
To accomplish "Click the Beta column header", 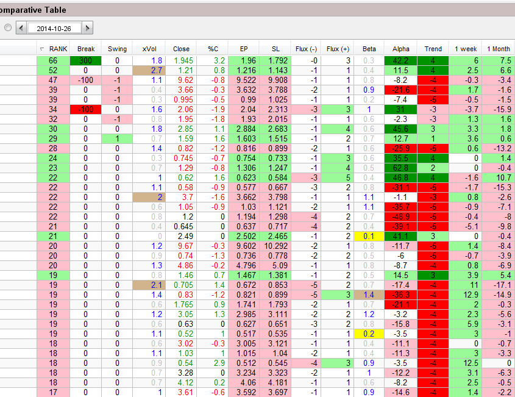I will coord(369,49).
